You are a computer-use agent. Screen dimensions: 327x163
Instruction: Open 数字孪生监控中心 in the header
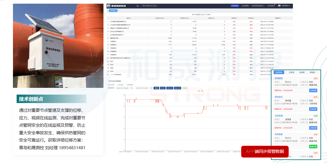pyautogui.click(x=258, y=6)
